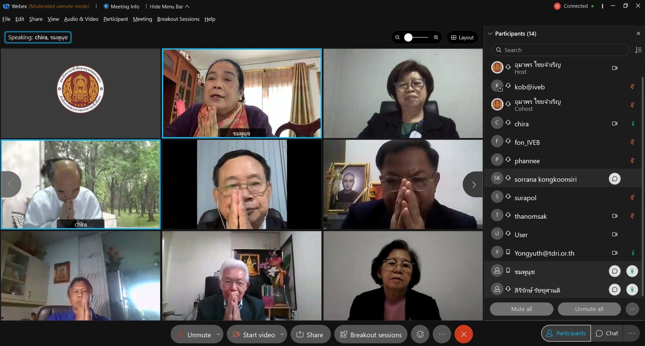The width and height of the screenshot is (645, 346).
Task: Expand video options arrow next to Start video
Action: 282,334
